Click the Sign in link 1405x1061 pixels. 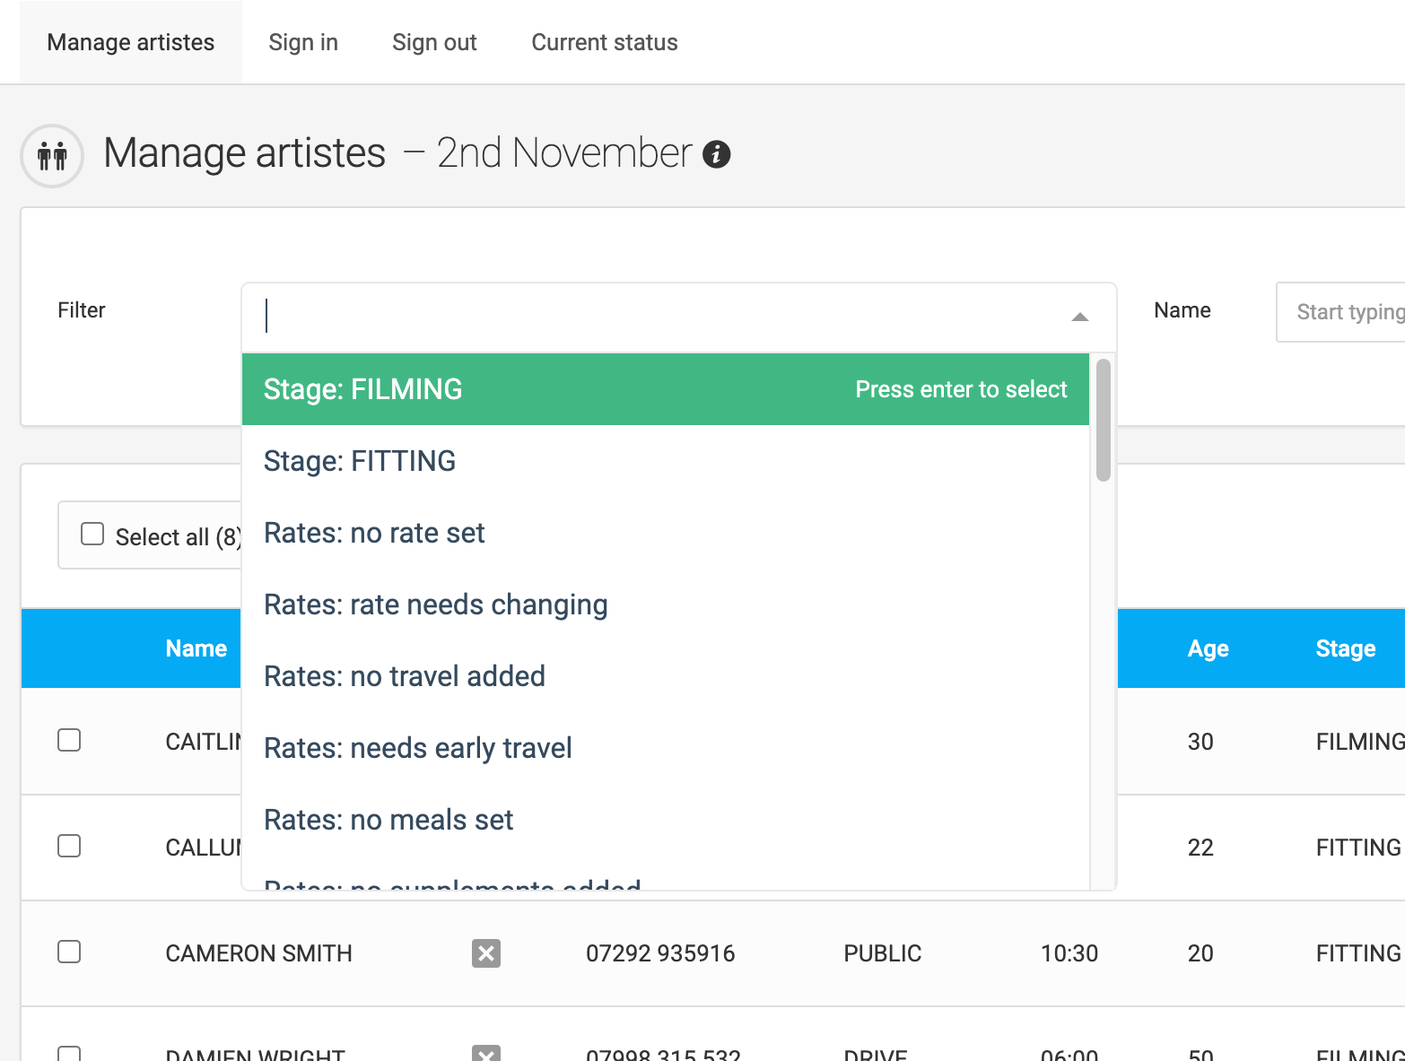(303, 41)
